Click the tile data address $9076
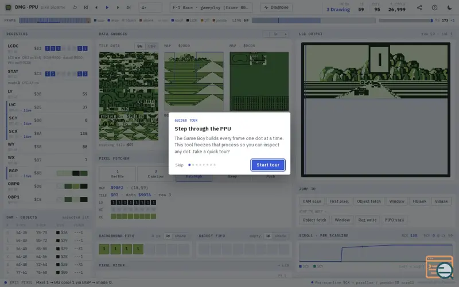The width and height of the screenshot is (459, 287). (x=145, y=195)
